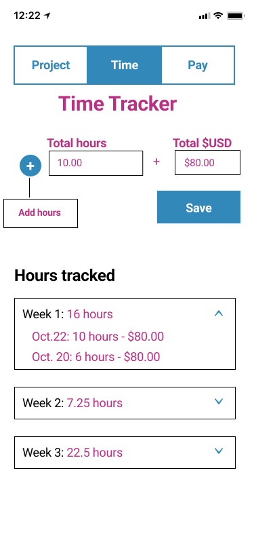This screenshot has height=551, width=254.
Task: Switch to the Project tab
Action: [x=51, y=65]
